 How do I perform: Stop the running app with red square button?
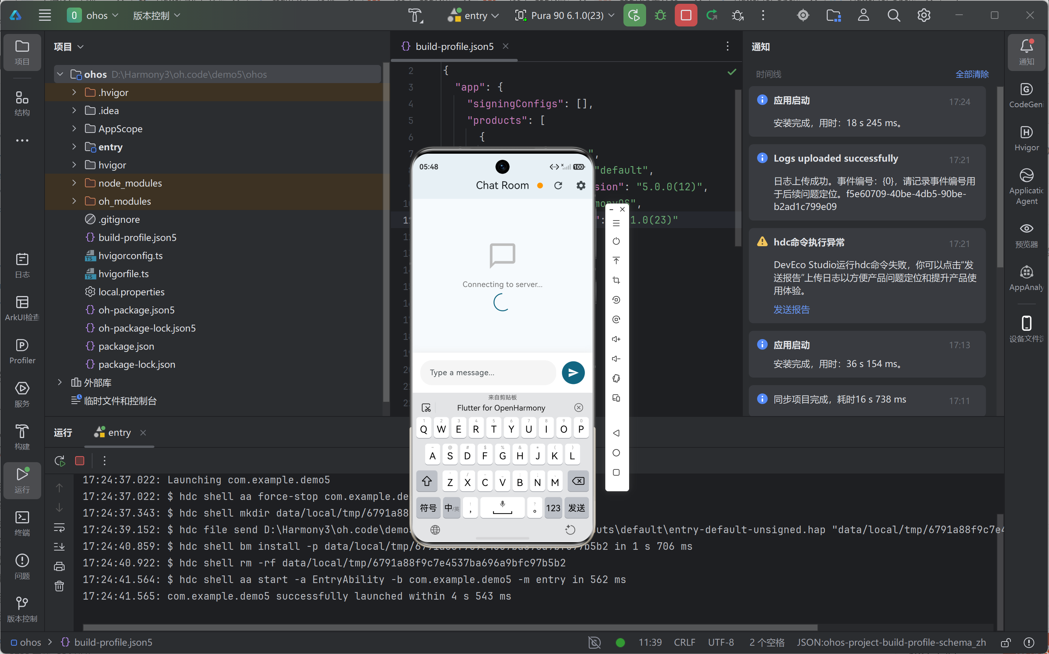pos(686,15)
